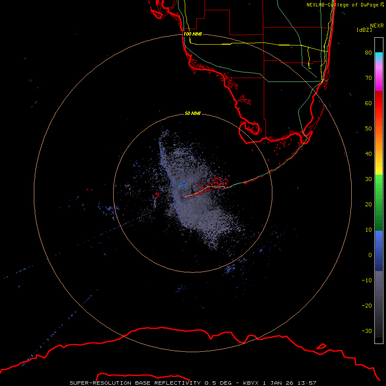Click the 60 value on the dBZ scale
386x386 pixels.
(x=368, y=103)
